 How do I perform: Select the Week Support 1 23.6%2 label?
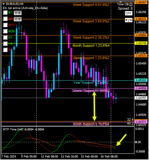(x=91, y=58)
